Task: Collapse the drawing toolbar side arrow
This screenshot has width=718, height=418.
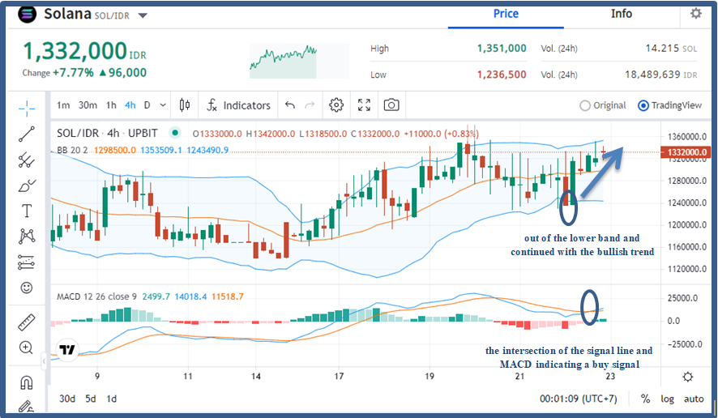Action: click(44, 361)
